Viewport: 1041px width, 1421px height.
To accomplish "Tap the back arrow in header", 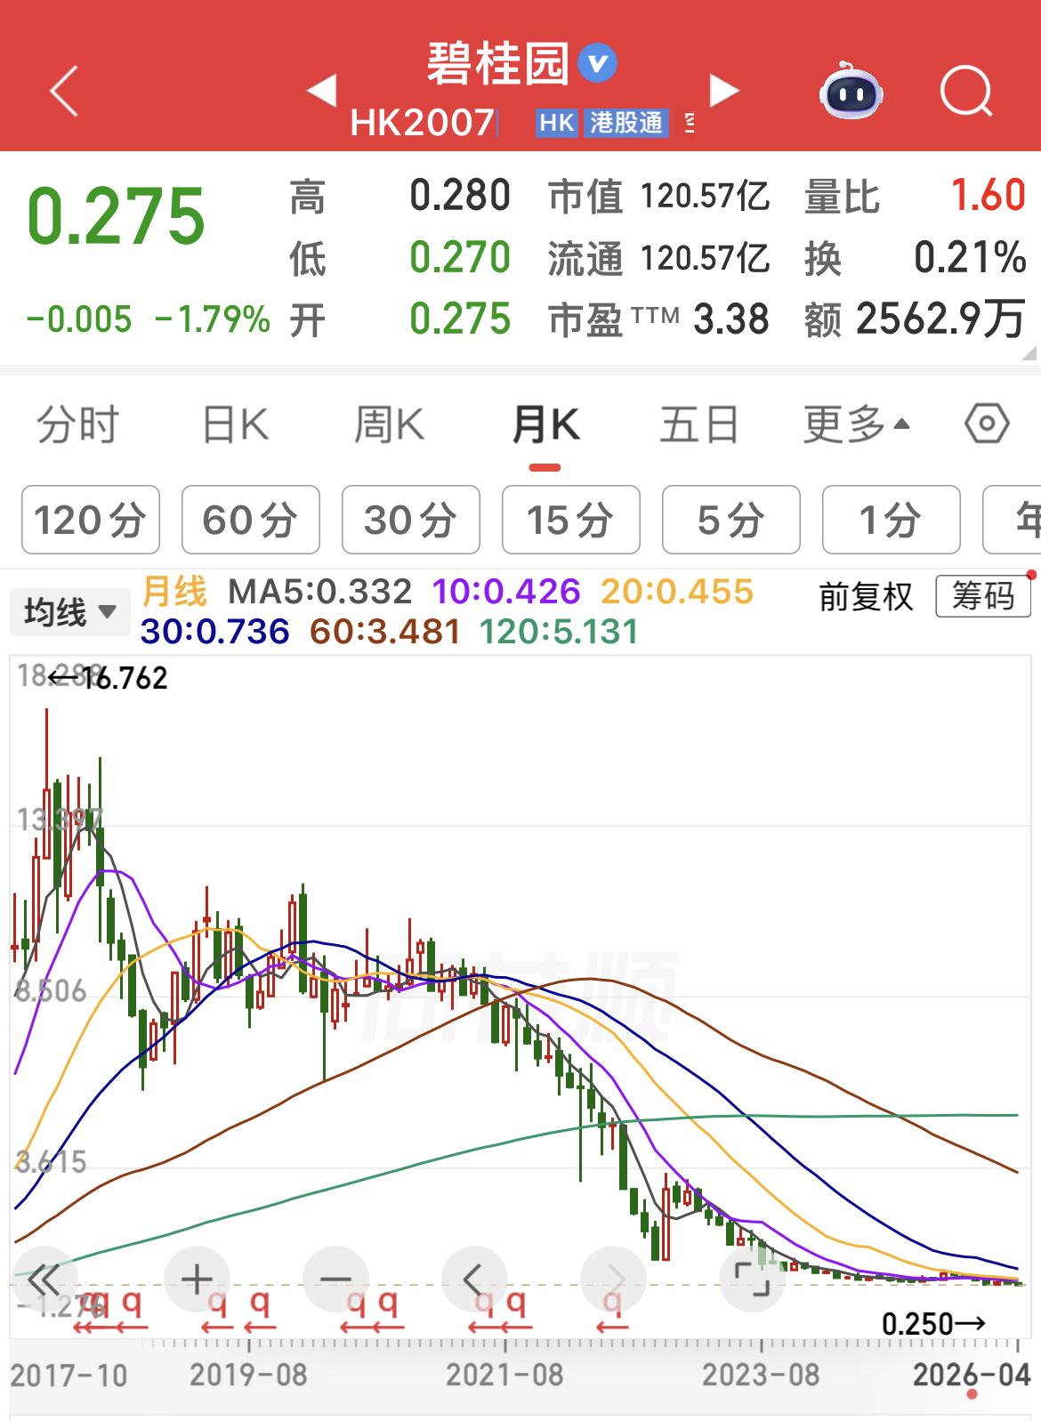I will tap(64, 91).
